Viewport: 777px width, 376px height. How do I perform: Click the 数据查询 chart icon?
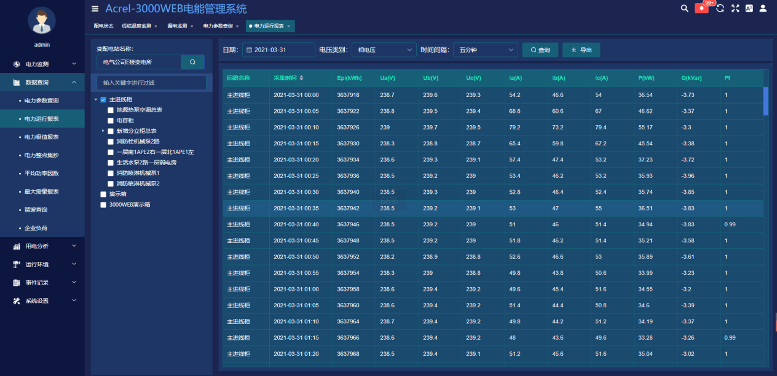(x=17, y=82)
